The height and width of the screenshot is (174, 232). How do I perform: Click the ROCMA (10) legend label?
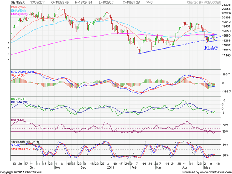[x=20, y=102]
